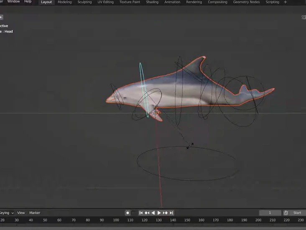Add a new workspace with plus icon
Image resolution: width=306 pixels, height=230 pixels.
286,2
